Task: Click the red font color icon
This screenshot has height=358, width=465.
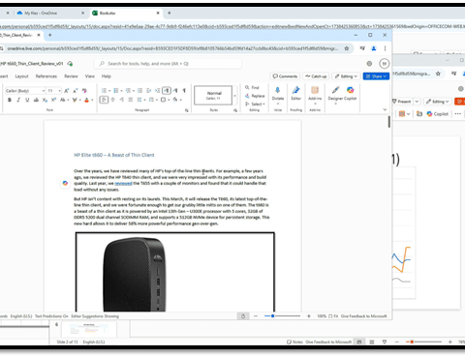Action: click(86, 100)
